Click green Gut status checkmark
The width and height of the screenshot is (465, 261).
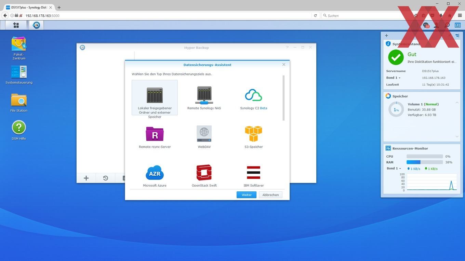[x=396, y=57]
